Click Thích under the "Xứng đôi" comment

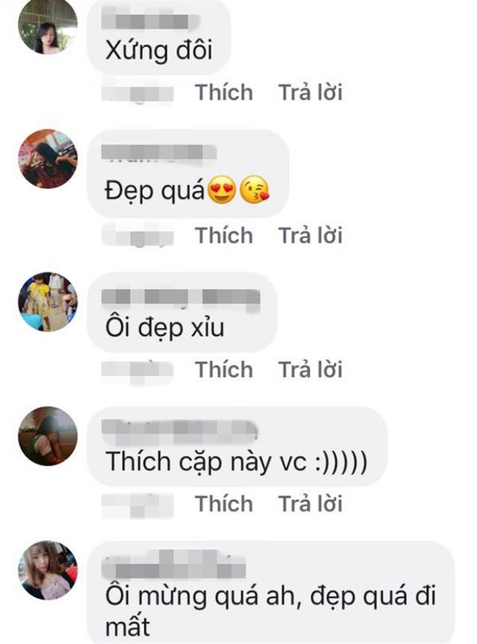[x=223, y=92]
